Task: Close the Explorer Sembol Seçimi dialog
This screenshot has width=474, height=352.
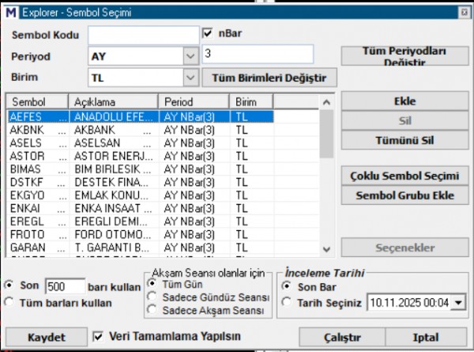Action: coord(464,11)
